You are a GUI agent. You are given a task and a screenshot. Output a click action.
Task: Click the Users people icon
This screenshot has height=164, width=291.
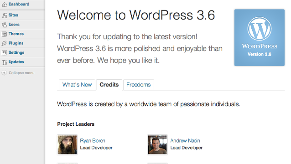pos(4,25)
